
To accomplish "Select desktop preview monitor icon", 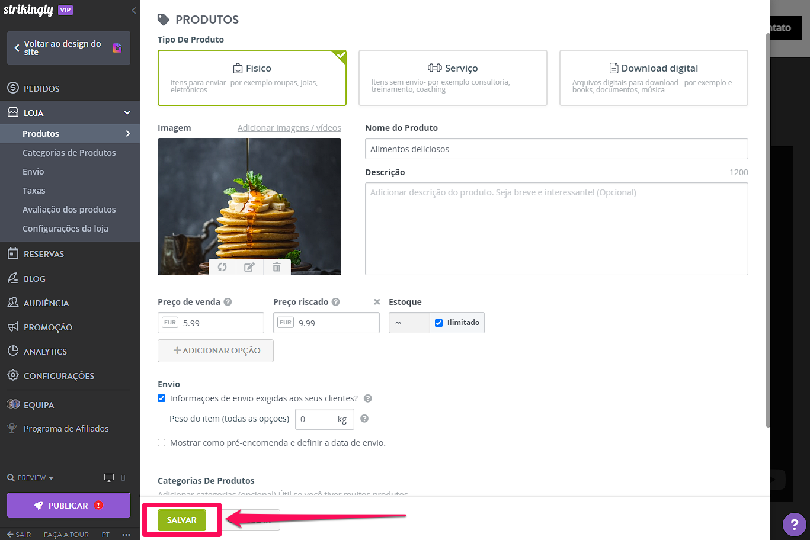I will (x=109, y=478).
